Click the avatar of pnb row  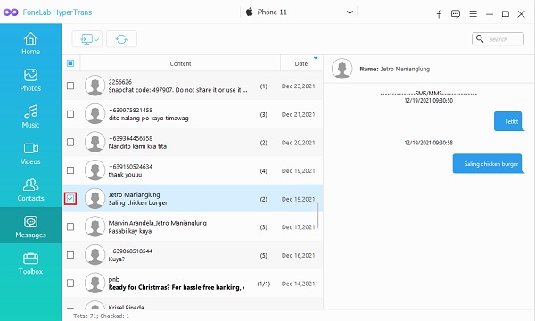[95, 284]
